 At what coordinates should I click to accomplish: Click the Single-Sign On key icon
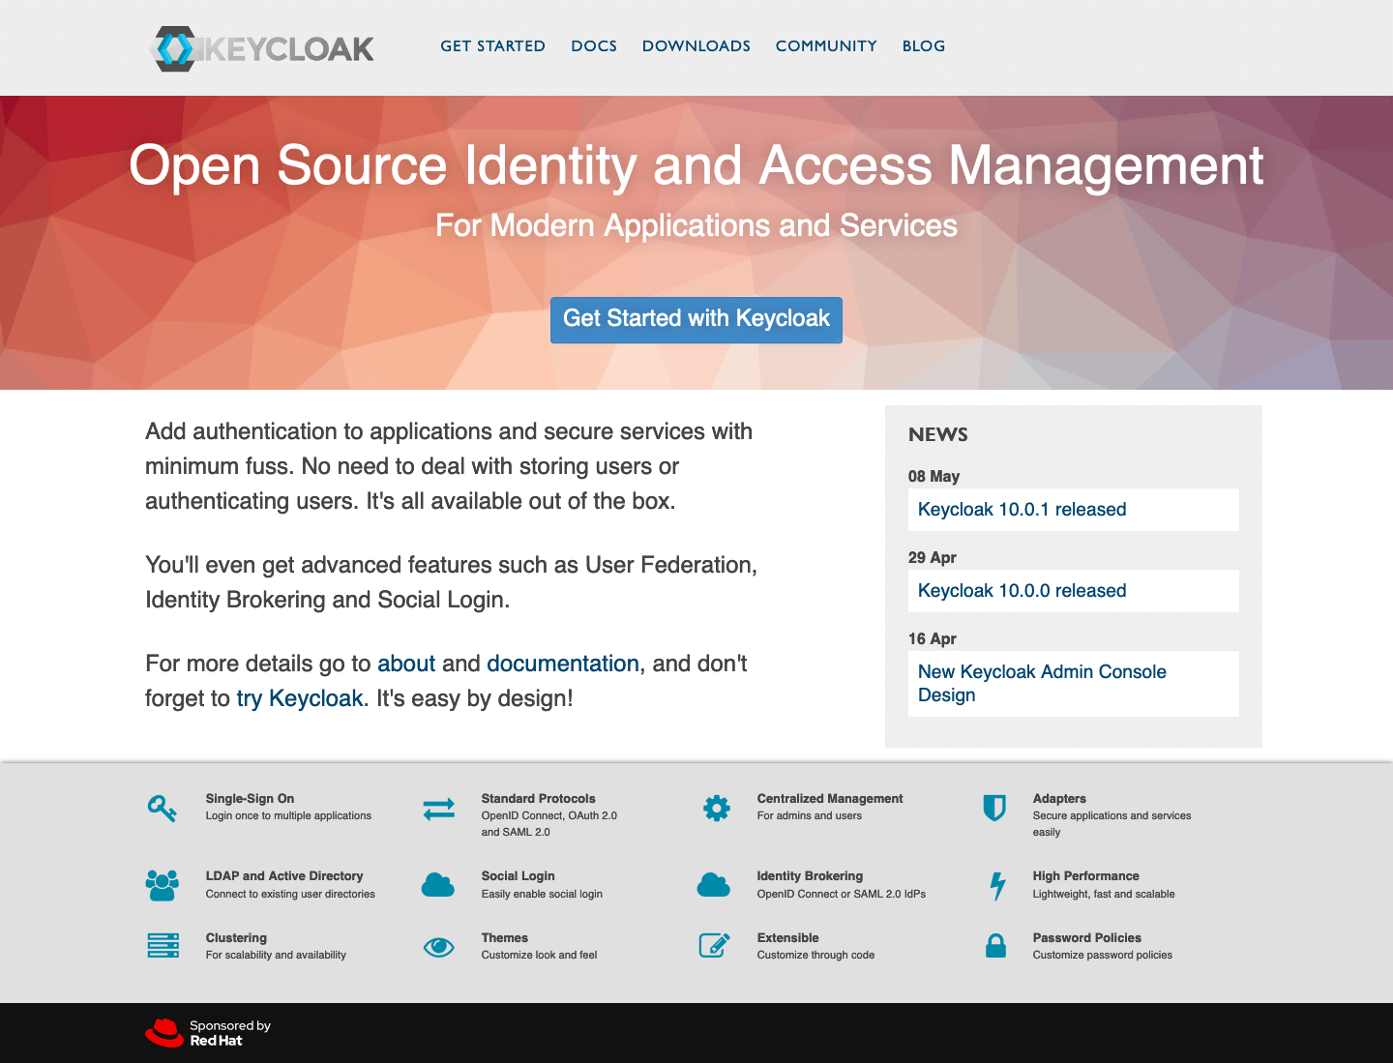163,808
